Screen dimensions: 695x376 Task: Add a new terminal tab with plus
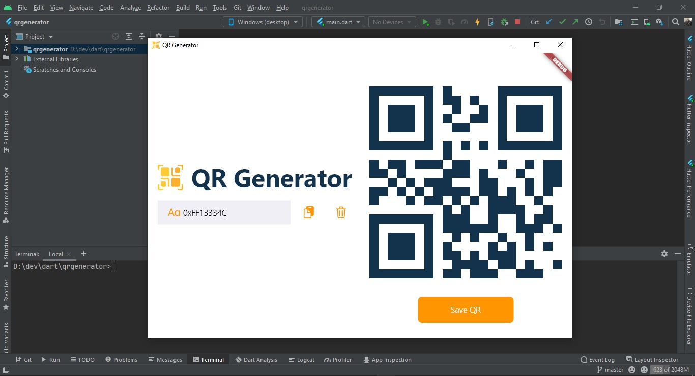(x=84, y=254)
